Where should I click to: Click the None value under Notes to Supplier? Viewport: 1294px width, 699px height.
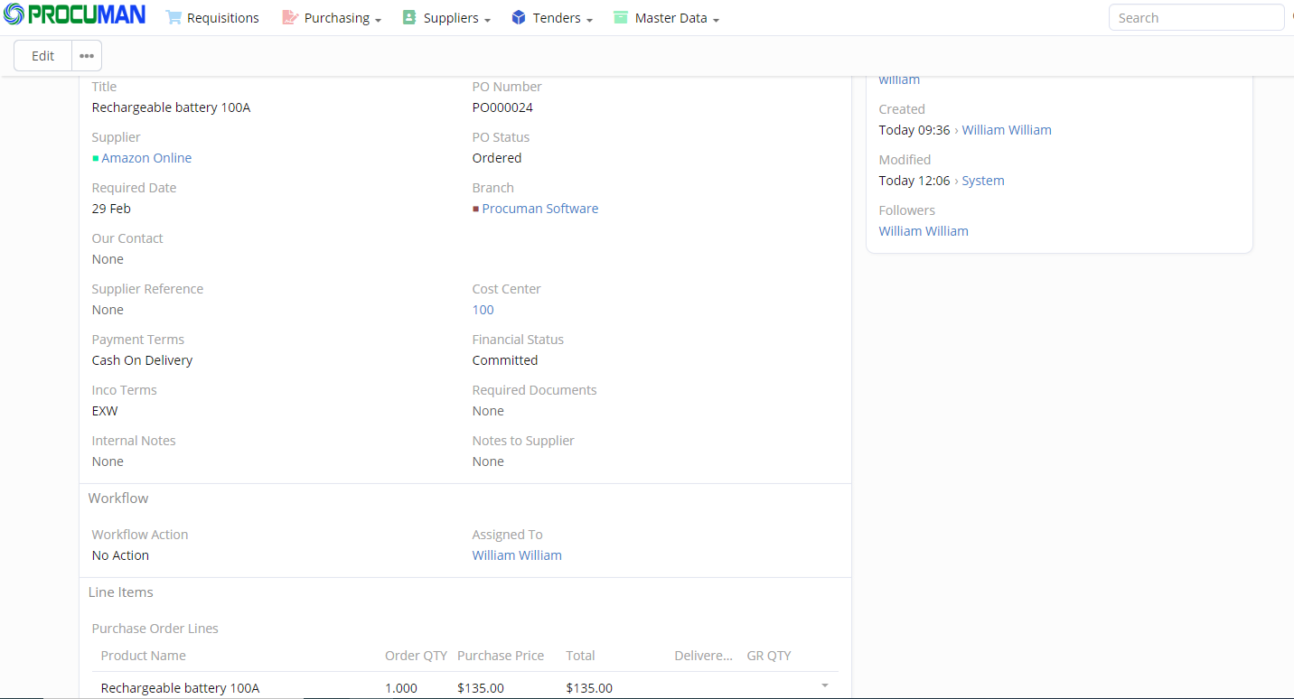coord(488,461)
